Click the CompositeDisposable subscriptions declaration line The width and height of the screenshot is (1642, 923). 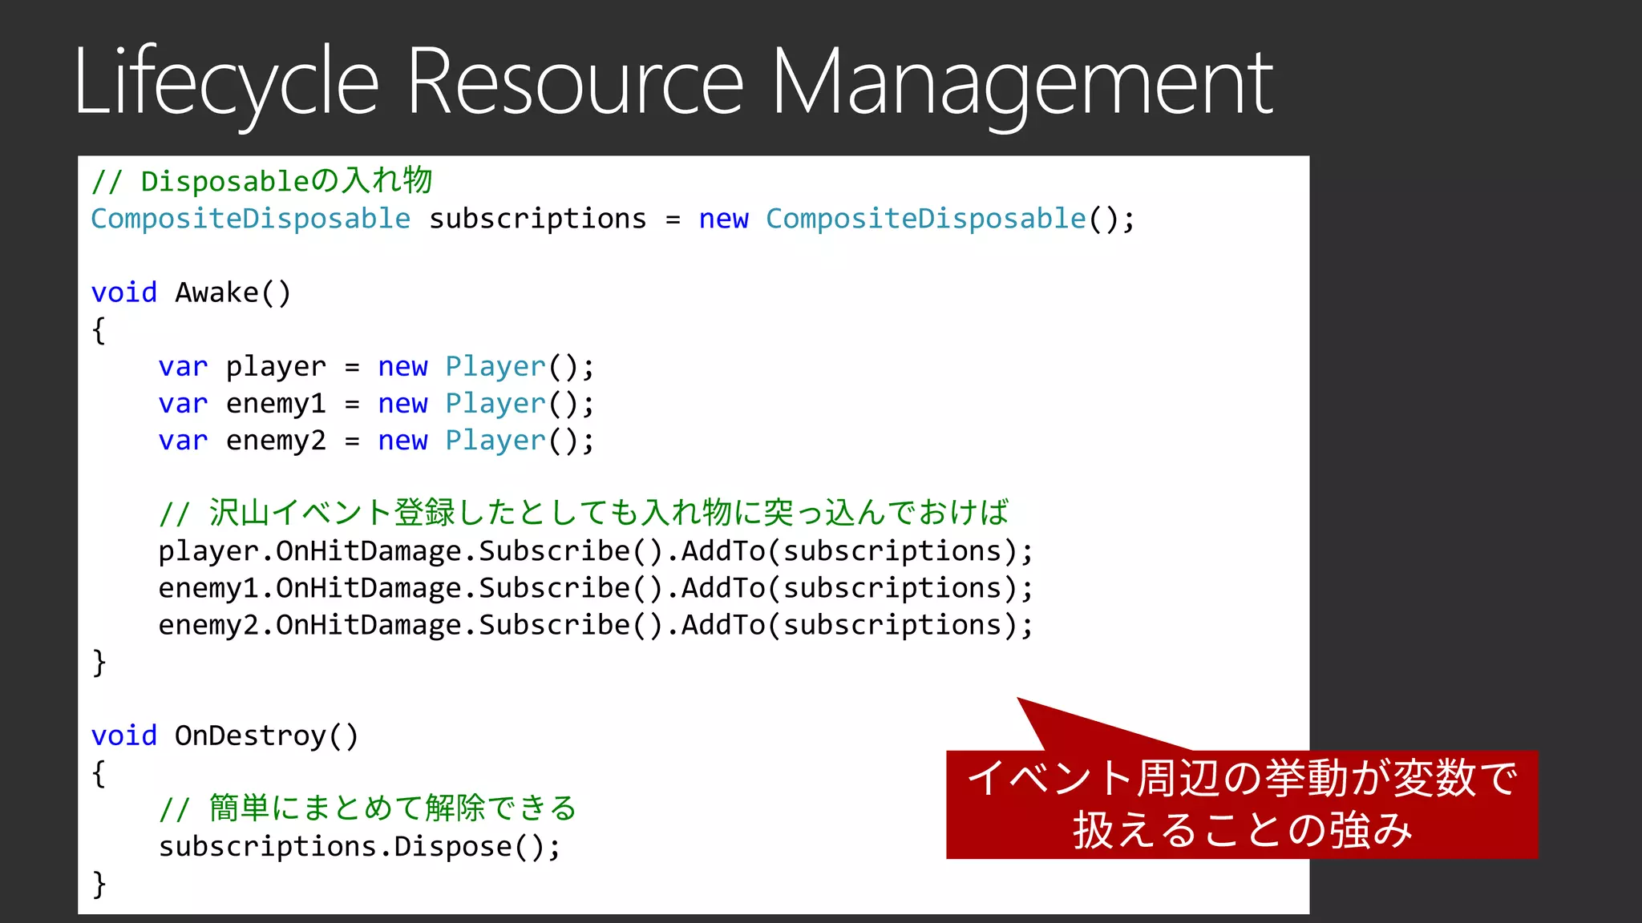pyautogui.click(x=613, y=219)
